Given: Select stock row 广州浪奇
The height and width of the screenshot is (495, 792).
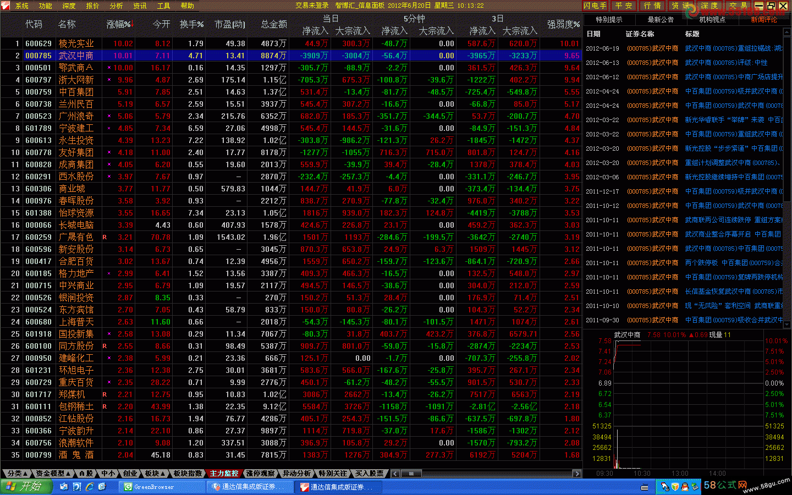Looking at the screenshot, I should 290,116.
